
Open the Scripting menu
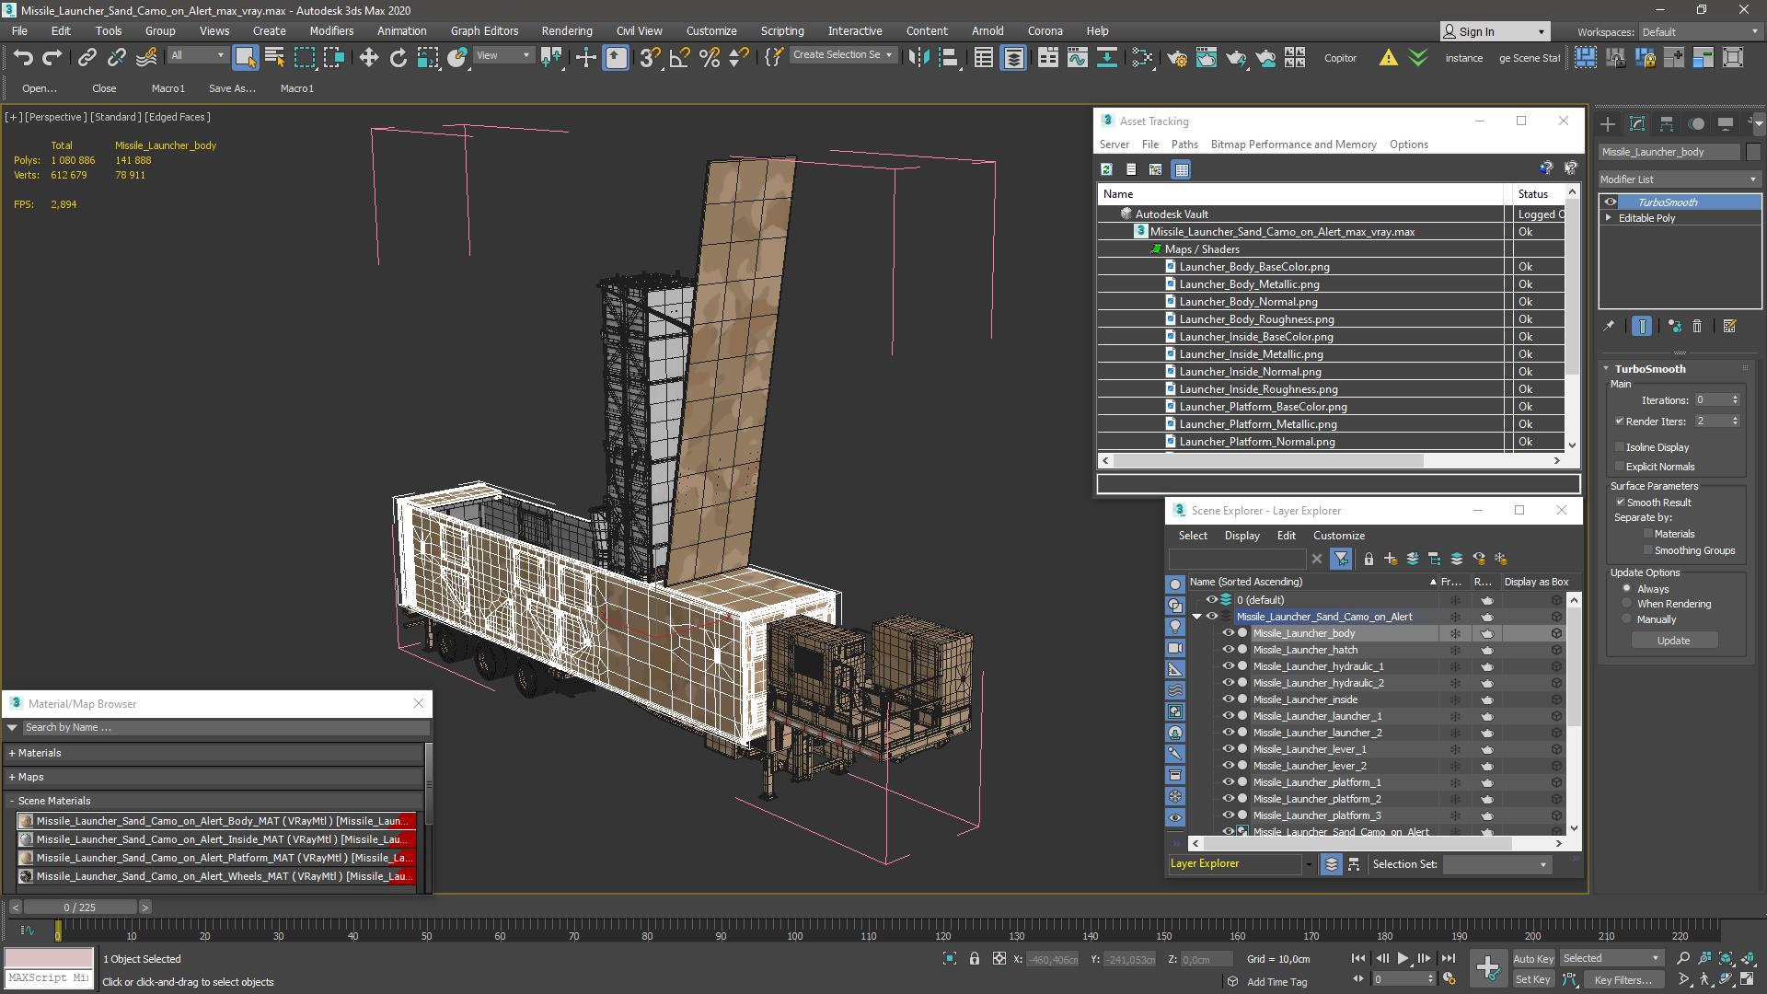782,31
